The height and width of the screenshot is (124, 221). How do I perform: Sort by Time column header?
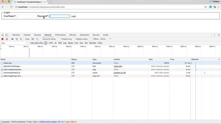click(x=180, y=60)
